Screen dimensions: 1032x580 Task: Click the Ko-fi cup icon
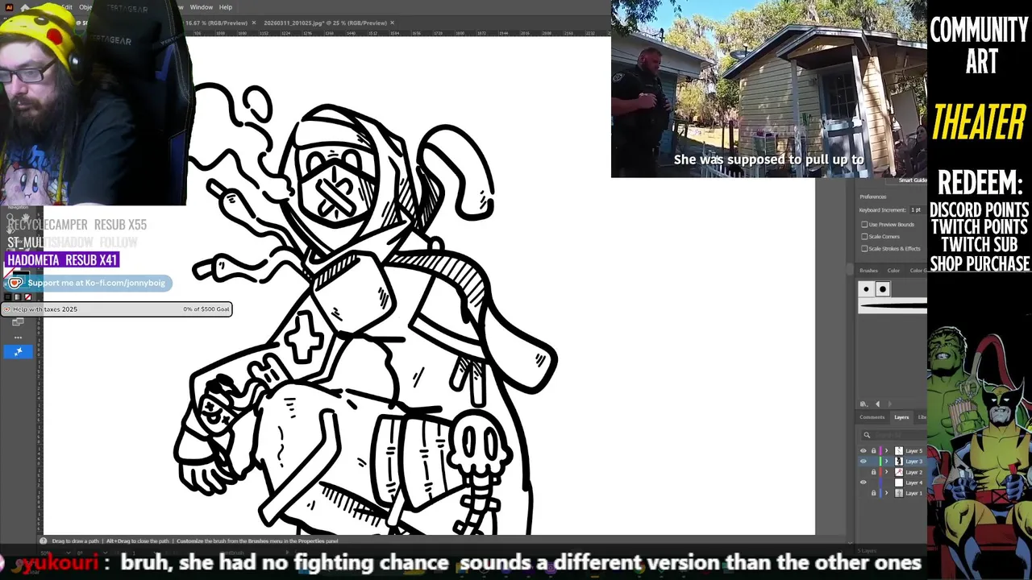point(15,283)
